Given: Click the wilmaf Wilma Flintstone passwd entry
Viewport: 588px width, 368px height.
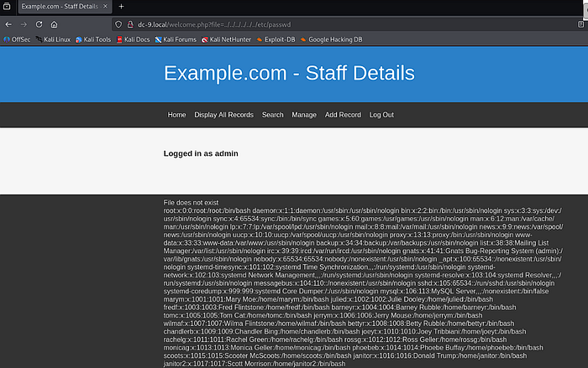Looking at the screenshot, I should 255,324.
